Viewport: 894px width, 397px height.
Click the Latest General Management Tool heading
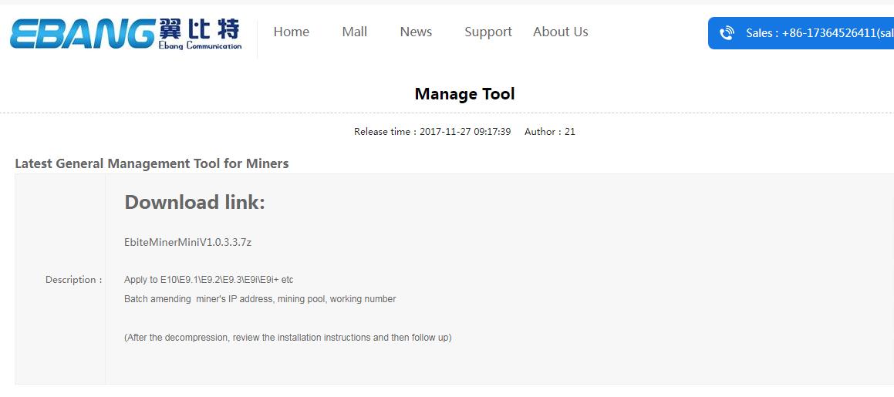point(151,163)
